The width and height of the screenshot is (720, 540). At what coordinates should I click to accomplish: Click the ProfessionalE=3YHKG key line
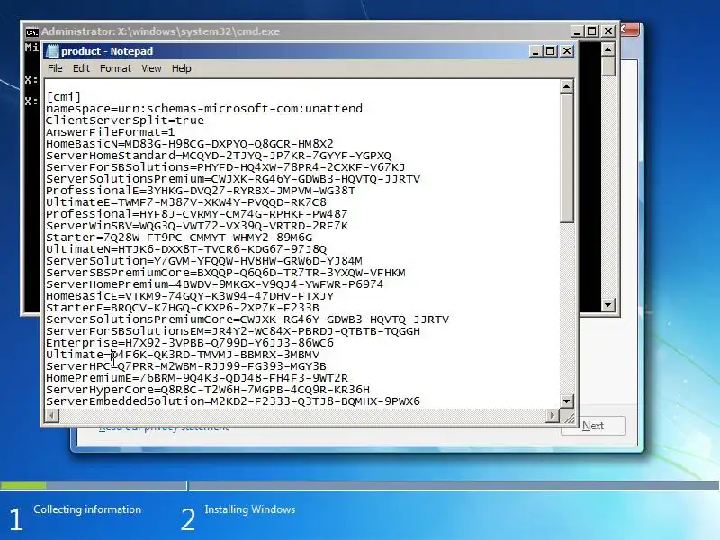(x=201, y=191)
